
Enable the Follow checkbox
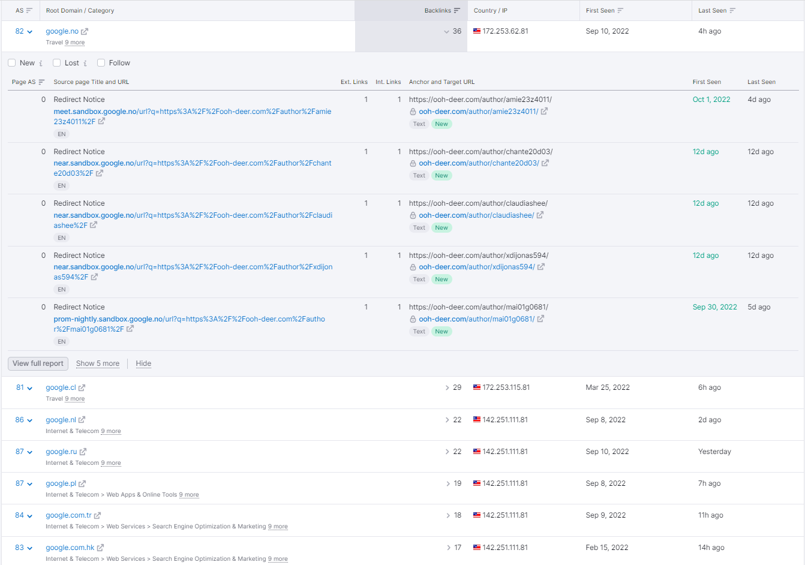click(101, 63)
